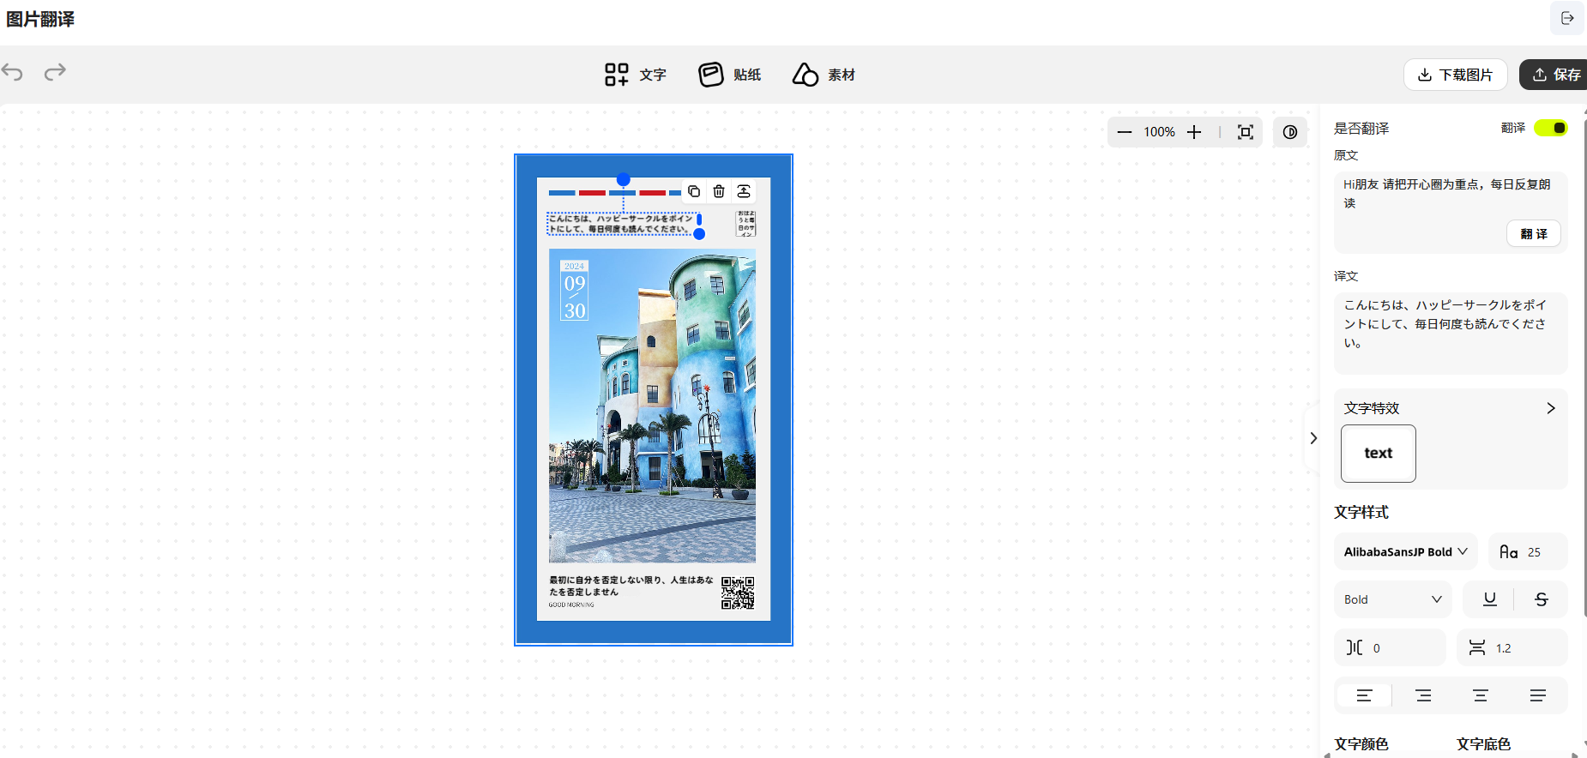The width and height of the screenshot is (1587, 758).
Task: Delete the selected text box
Action: [719, 191]
